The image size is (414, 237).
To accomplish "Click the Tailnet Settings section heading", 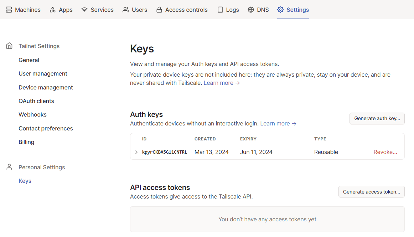I will [39, 46].
